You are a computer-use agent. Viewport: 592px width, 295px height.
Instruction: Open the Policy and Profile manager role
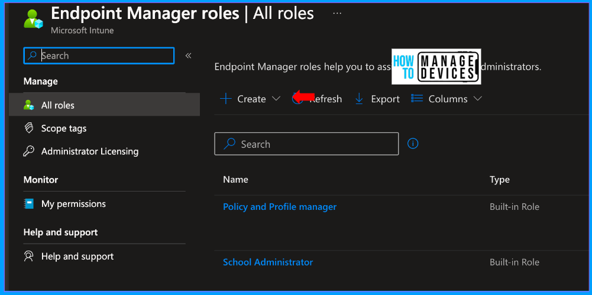point(279,207)
